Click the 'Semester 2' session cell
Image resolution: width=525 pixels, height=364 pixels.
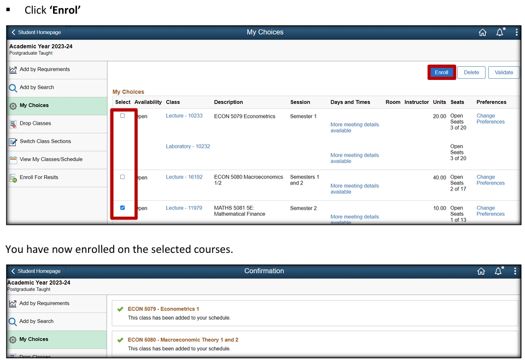304,208
